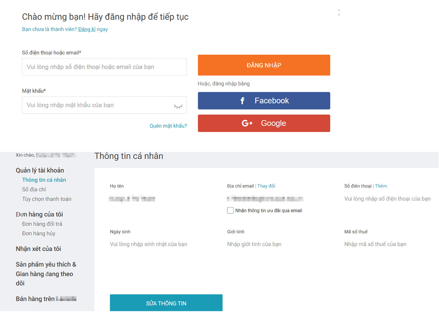This screenshot has height=312, width=439.
Task: Sign in with the Facebook icon
Action: 242,100
